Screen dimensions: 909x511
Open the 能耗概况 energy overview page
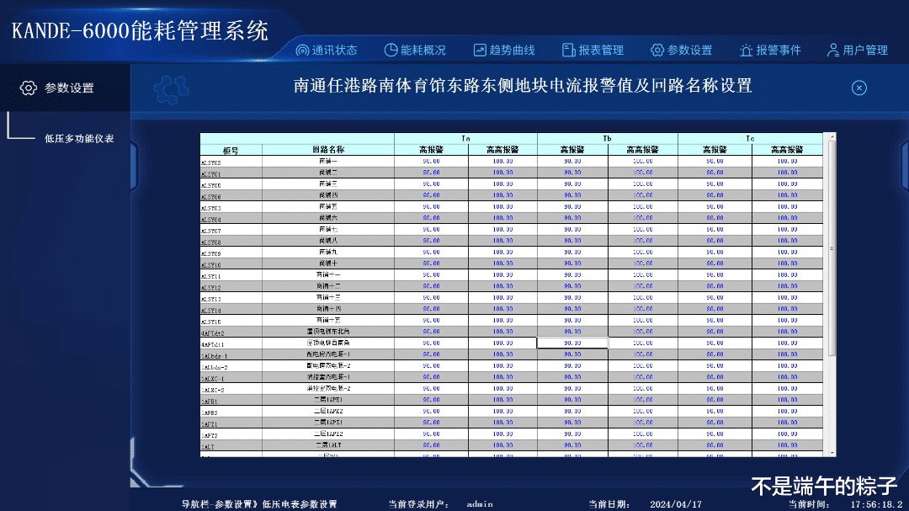coord(415,51)
